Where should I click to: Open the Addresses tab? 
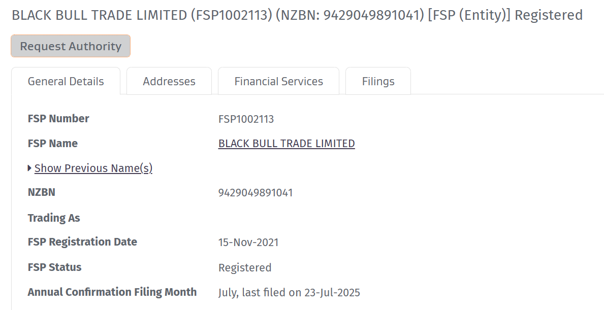coord(169,81)
